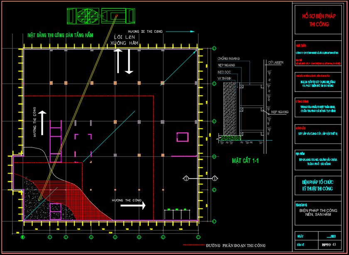The height and width of the screenshot is (255, 349).
Task: Click the section marker circle numbered 1
Action: (187, 178)
